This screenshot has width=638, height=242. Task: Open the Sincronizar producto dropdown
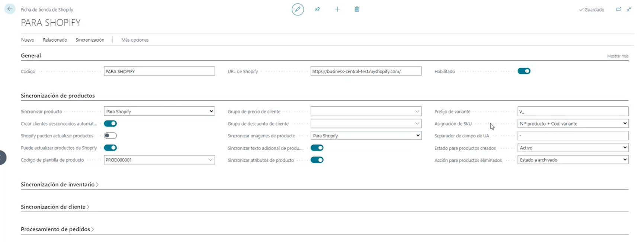point(159,112)
